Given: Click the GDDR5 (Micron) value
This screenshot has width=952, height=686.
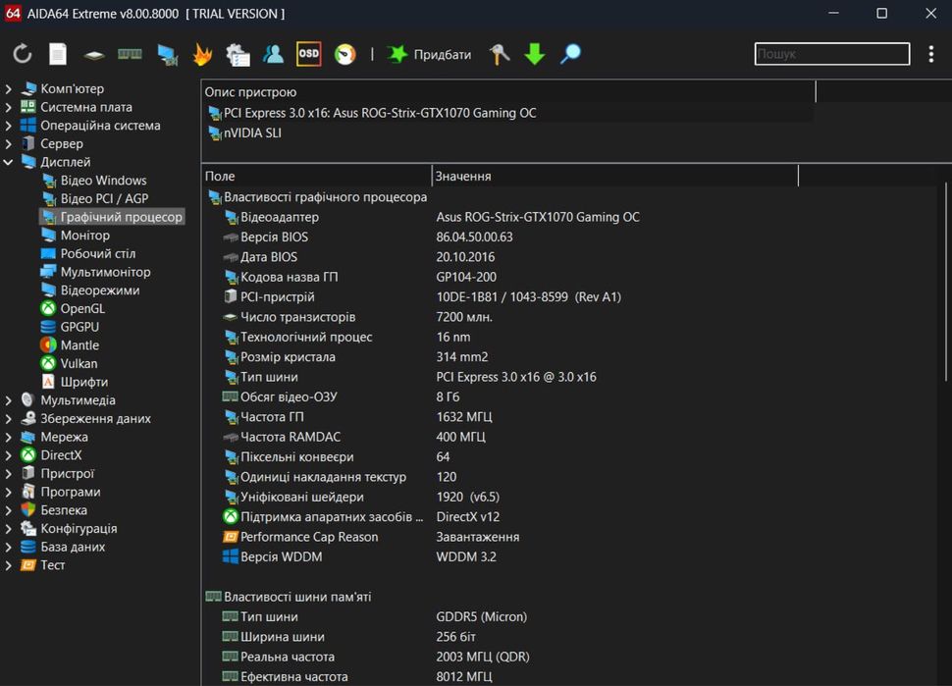Looking at the screenshot, I should [482, 616].
